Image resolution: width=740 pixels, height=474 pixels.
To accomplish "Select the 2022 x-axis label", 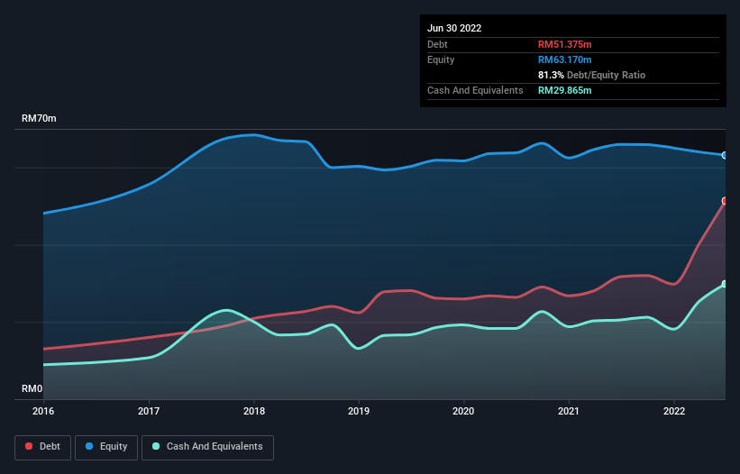I will [x=674, y=411].
